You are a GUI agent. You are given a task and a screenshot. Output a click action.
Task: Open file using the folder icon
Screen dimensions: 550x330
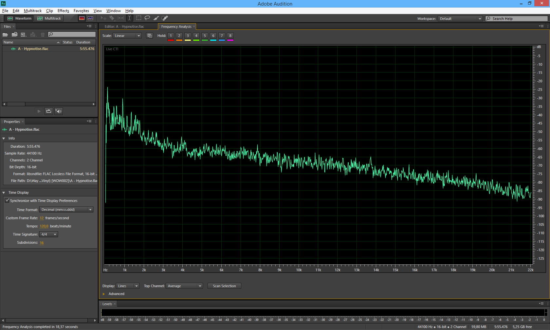click(5, 35)
